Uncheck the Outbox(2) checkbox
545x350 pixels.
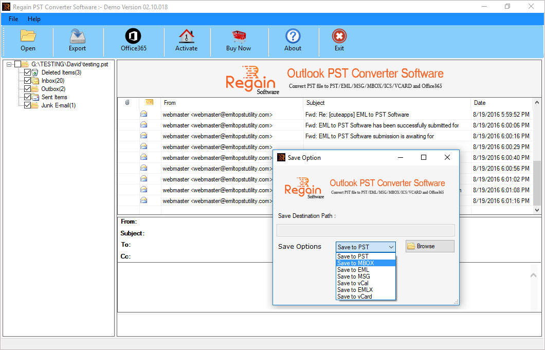click(x=27, y=88)
